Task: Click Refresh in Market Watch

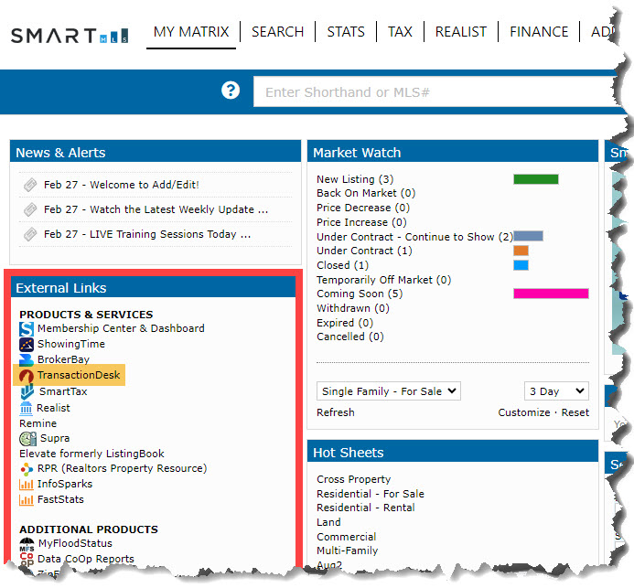Action: pos(336,413)
